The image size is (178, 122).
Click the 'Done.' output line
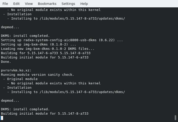click(6, 62)
